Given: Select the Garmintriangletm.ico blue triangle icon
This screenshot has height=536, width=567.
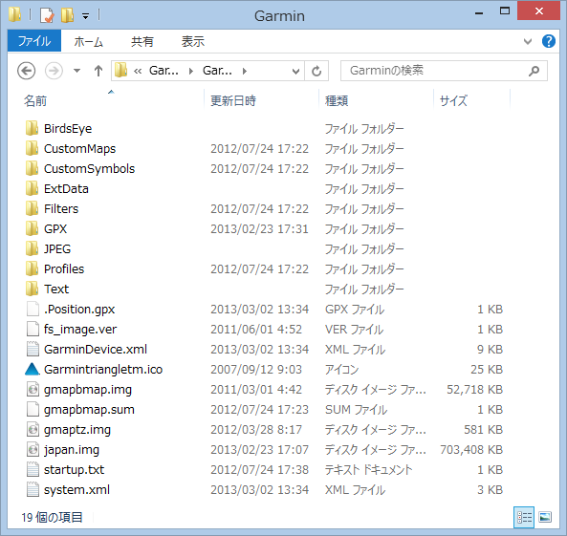Looking at the screenshot, I should tap(33, 369).
